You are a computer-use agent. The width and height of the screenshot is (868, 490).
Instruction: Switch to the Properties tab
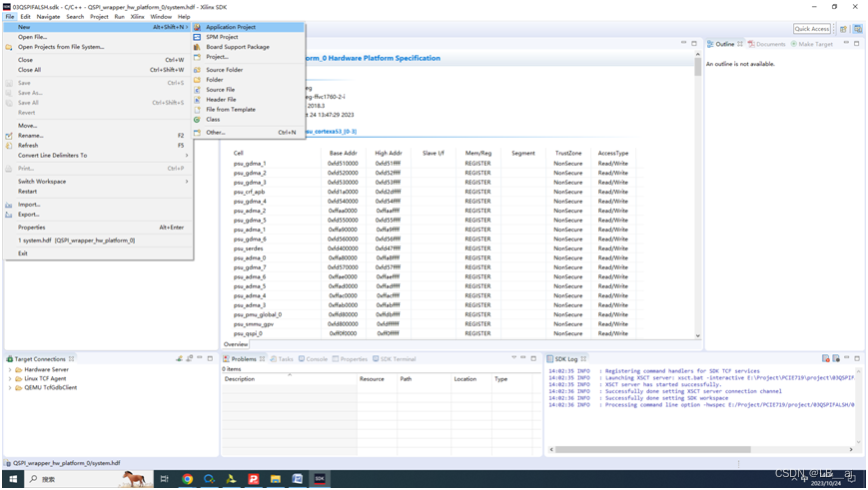pyautogui.click(x=350, y=359)
